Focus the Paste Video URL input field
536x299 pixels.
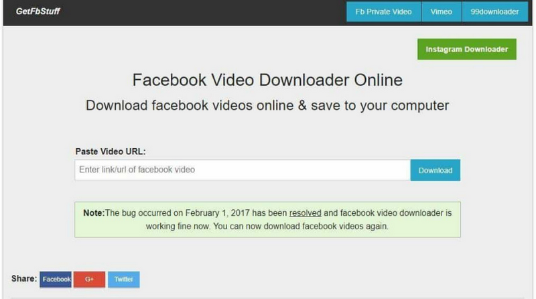pos(243,170)
